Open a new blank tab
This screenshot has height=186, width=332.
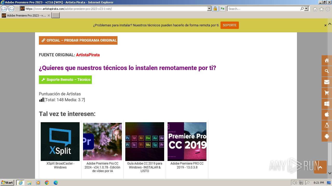coord(56,16)
